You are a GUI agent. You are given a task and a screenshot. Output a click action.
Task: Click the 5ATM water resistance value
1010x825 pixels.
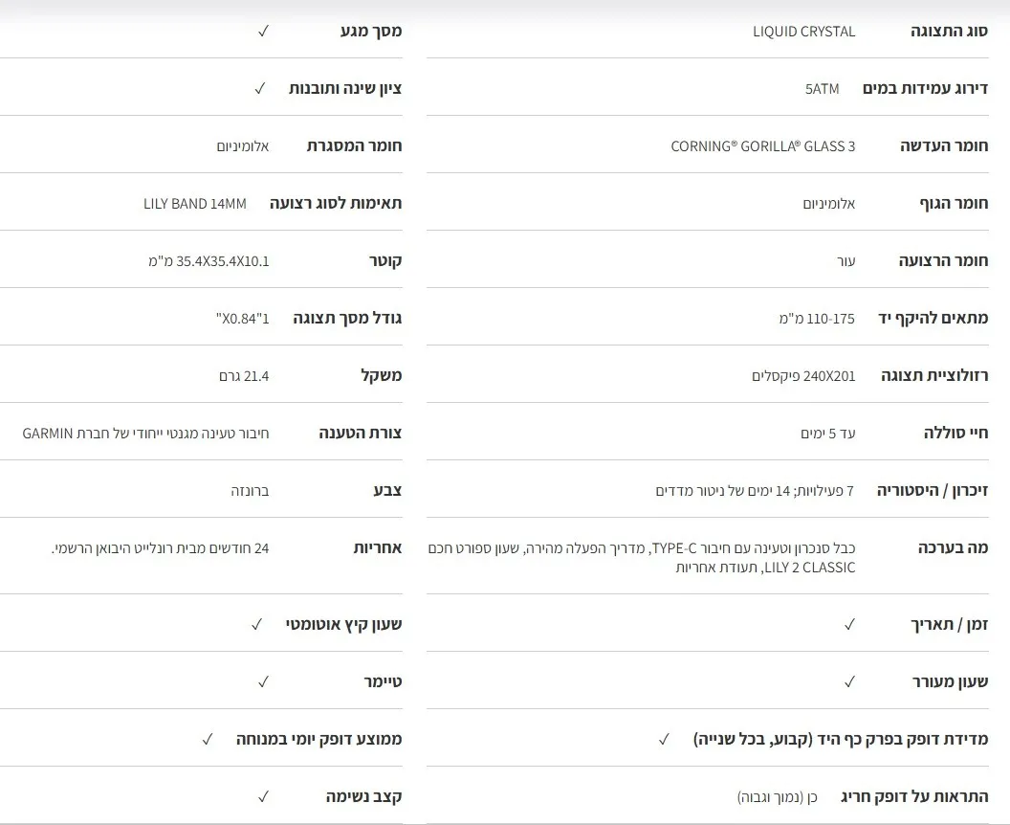click(822, 89)
